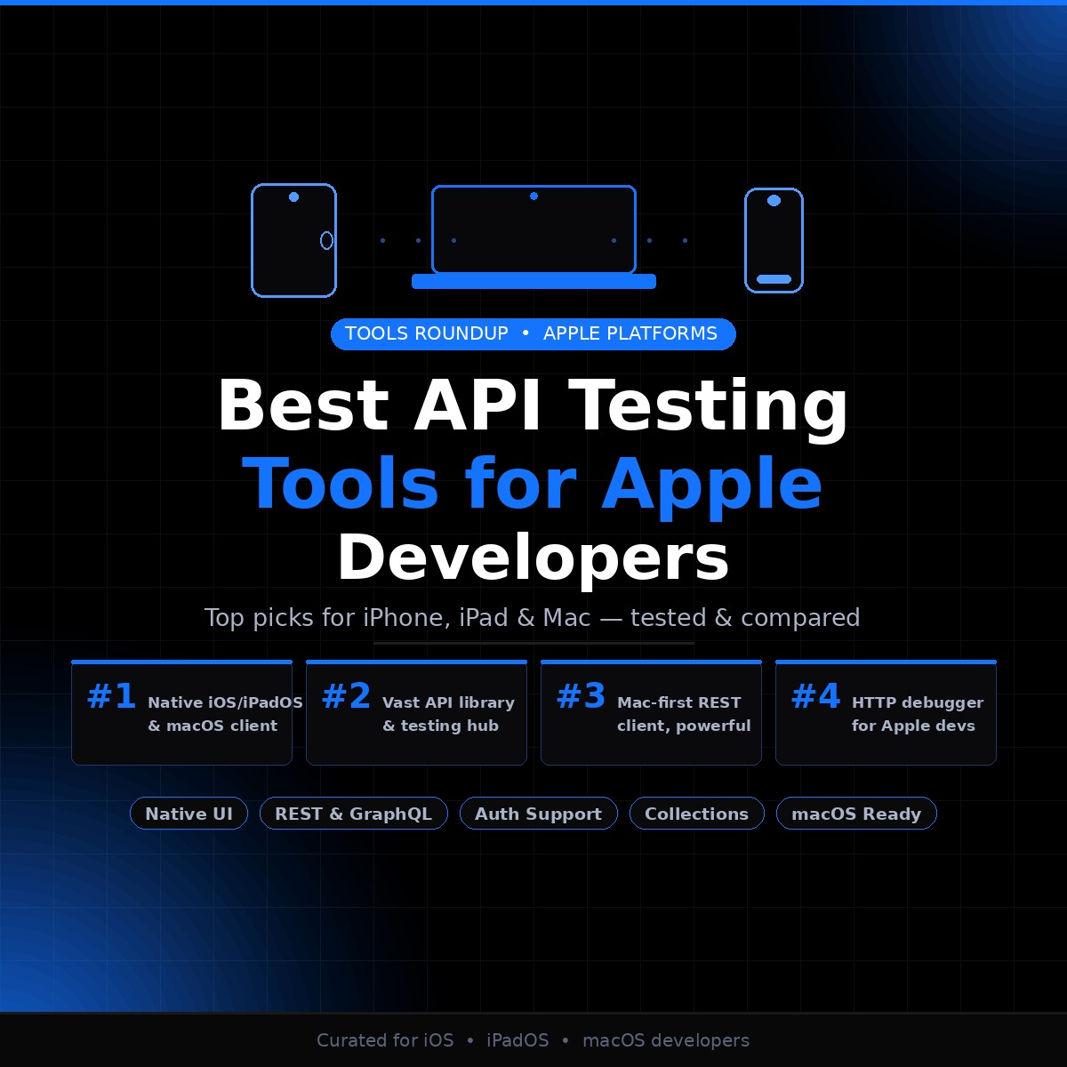Click the iPhone home indicator bar
The width and height of the screenshot is (1067, 1067).
774,279
